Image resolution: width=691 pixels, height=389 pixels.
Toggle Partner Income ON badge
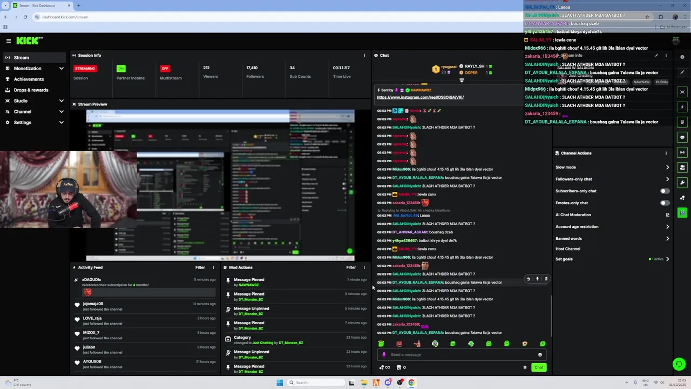coord(121,69)
